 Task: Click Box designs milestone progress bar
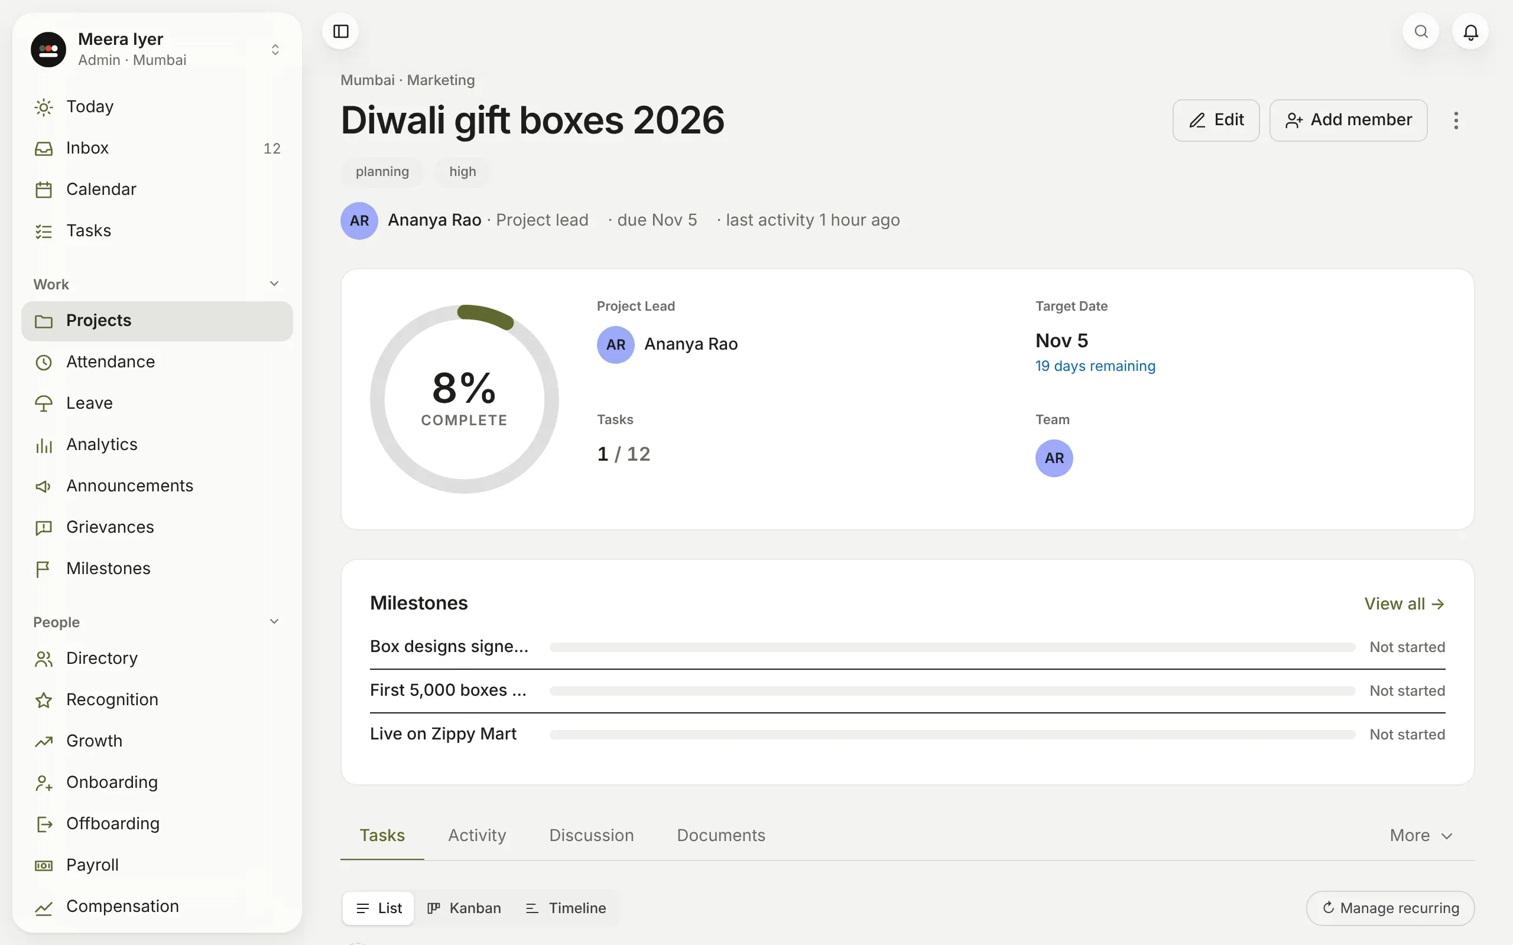click(952, 647)
